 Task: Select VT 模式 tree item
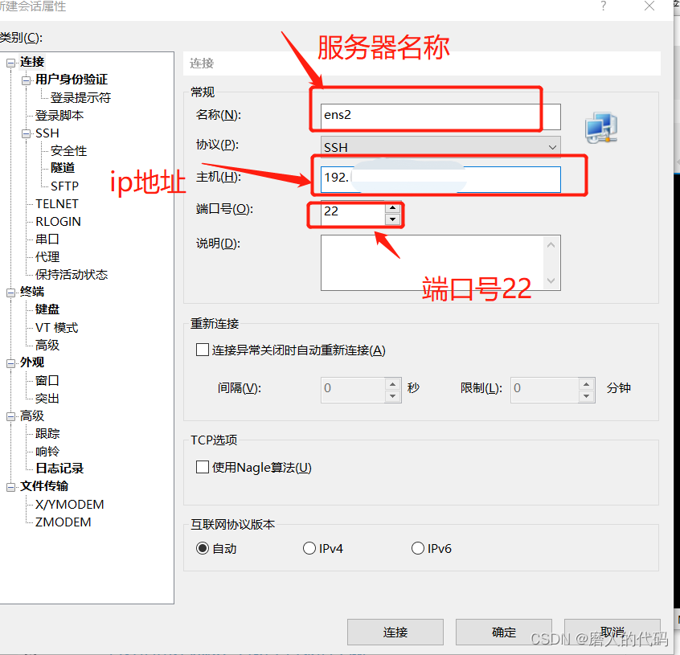(x=56, y=328)
